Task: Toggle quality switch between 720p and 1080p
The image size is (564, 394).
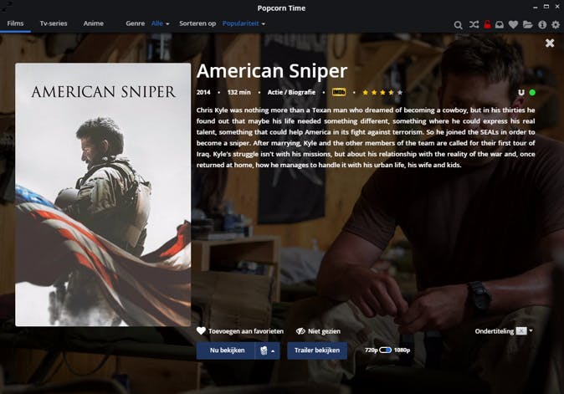Action: pyautogui.click(x=385, y=350)
